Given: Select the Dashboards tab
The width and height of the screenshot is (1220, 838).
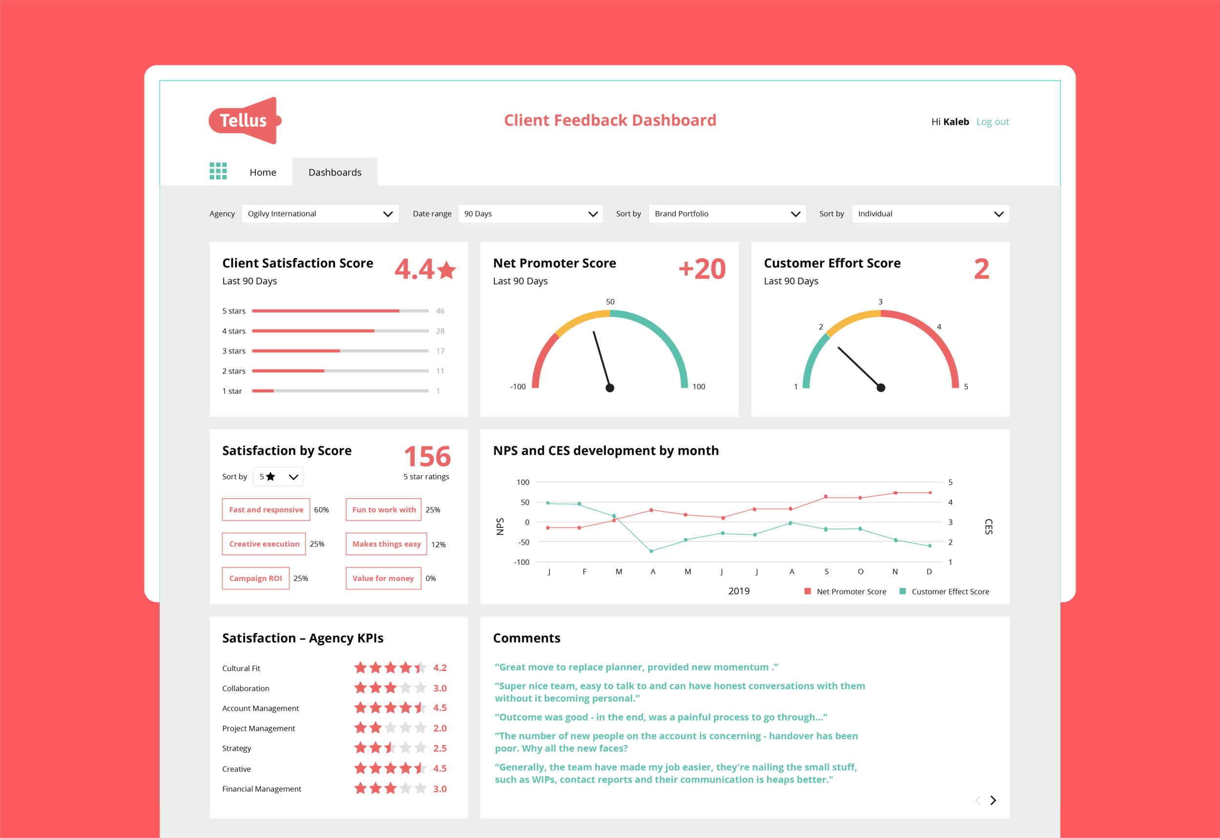Looking at the screenshot, I should click(335, 172).
